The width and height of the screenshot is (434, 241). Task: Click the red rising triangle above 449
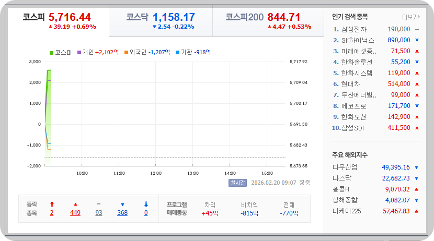coord(75,204)
